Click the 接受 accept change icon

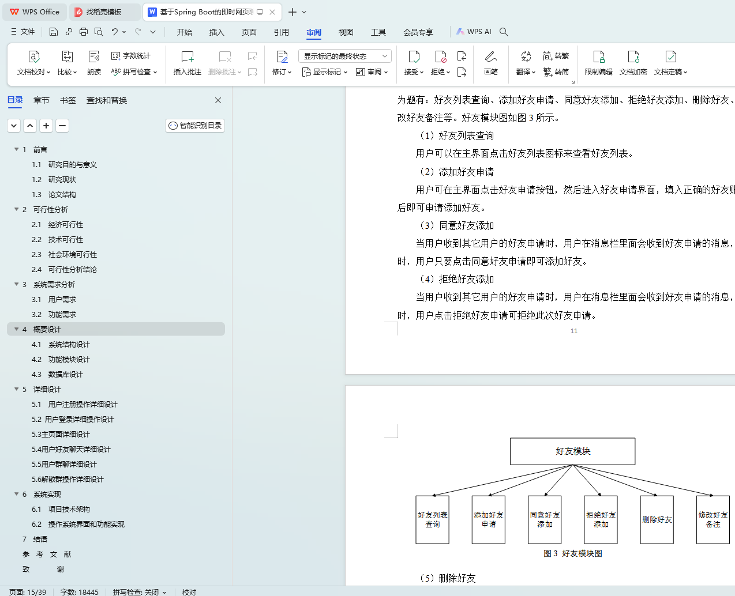(x=414, y=56)
